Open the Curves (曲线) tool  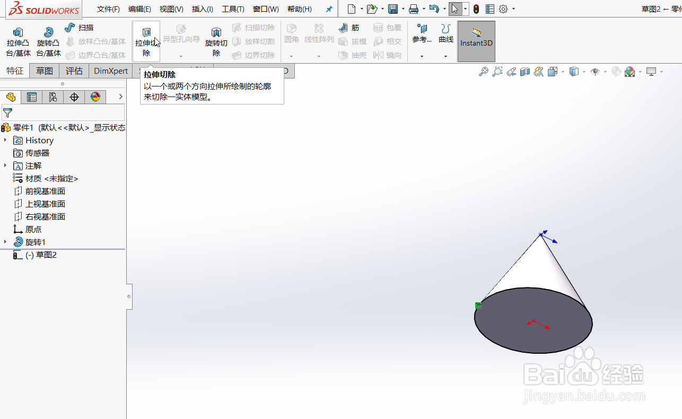pos(446,34)
